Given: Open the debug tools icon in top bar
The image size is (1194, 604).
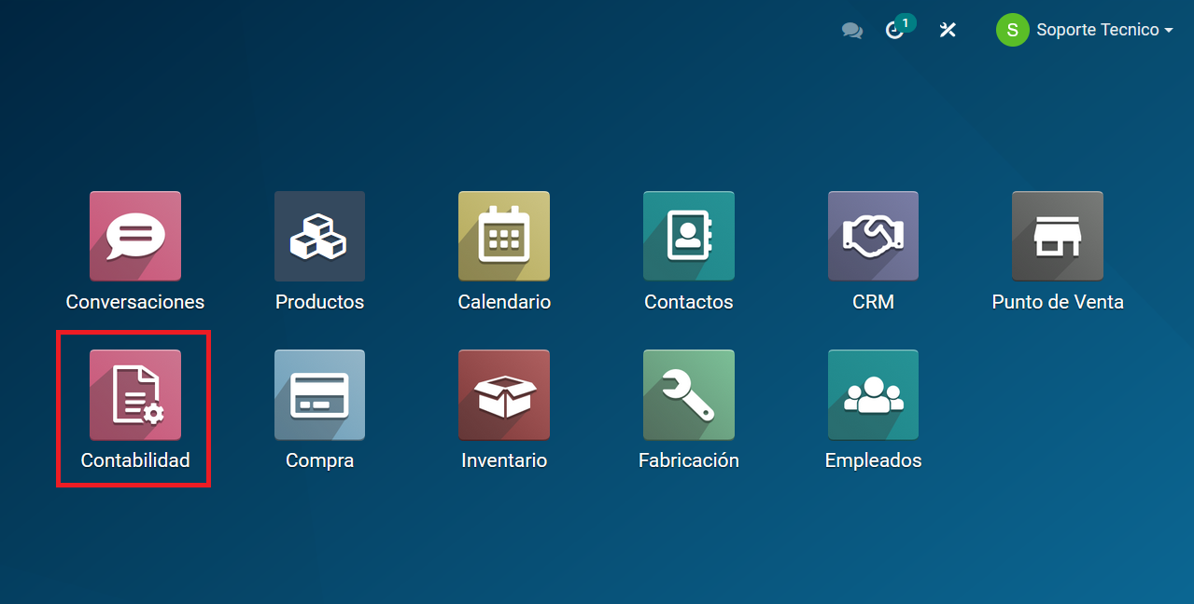Looking at the screenshot, I should tap(948, 31).
